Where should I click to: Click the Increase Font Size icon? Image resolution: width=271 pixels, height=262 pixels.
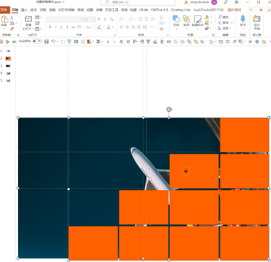[99, 19]
